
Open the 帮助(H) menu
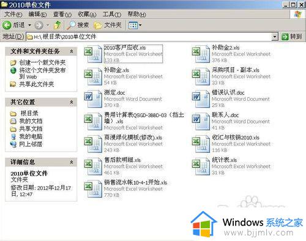click(x=137, y=15)
